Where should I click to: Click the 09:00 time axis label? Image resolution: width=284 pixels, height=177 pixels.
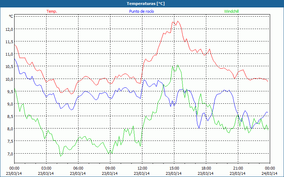click(110, 169)
